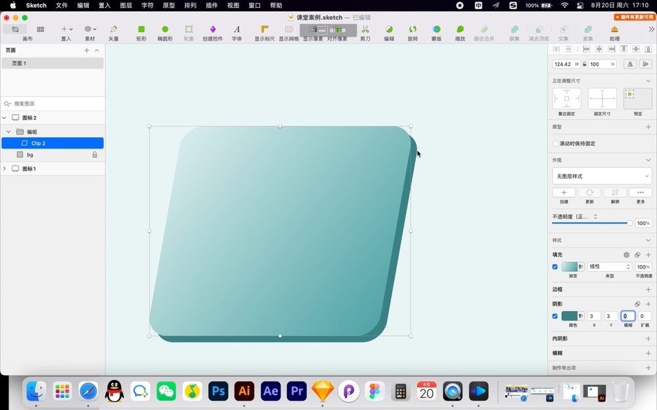Add a 制作导出项 export option
657x410 pixels.
[648, 368]
